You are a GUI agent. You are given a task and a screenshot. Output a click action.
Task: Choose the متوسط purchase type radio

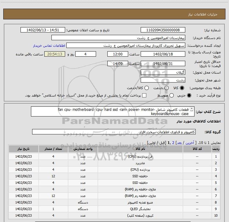point(172,95)
